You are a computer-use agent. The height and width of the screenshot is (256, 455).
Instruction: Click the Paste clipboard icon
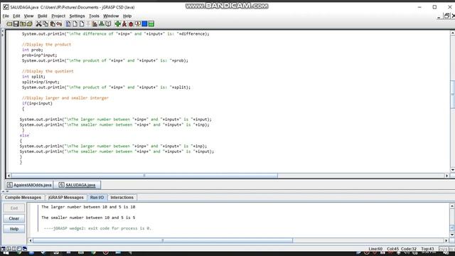tap(53, 23)
